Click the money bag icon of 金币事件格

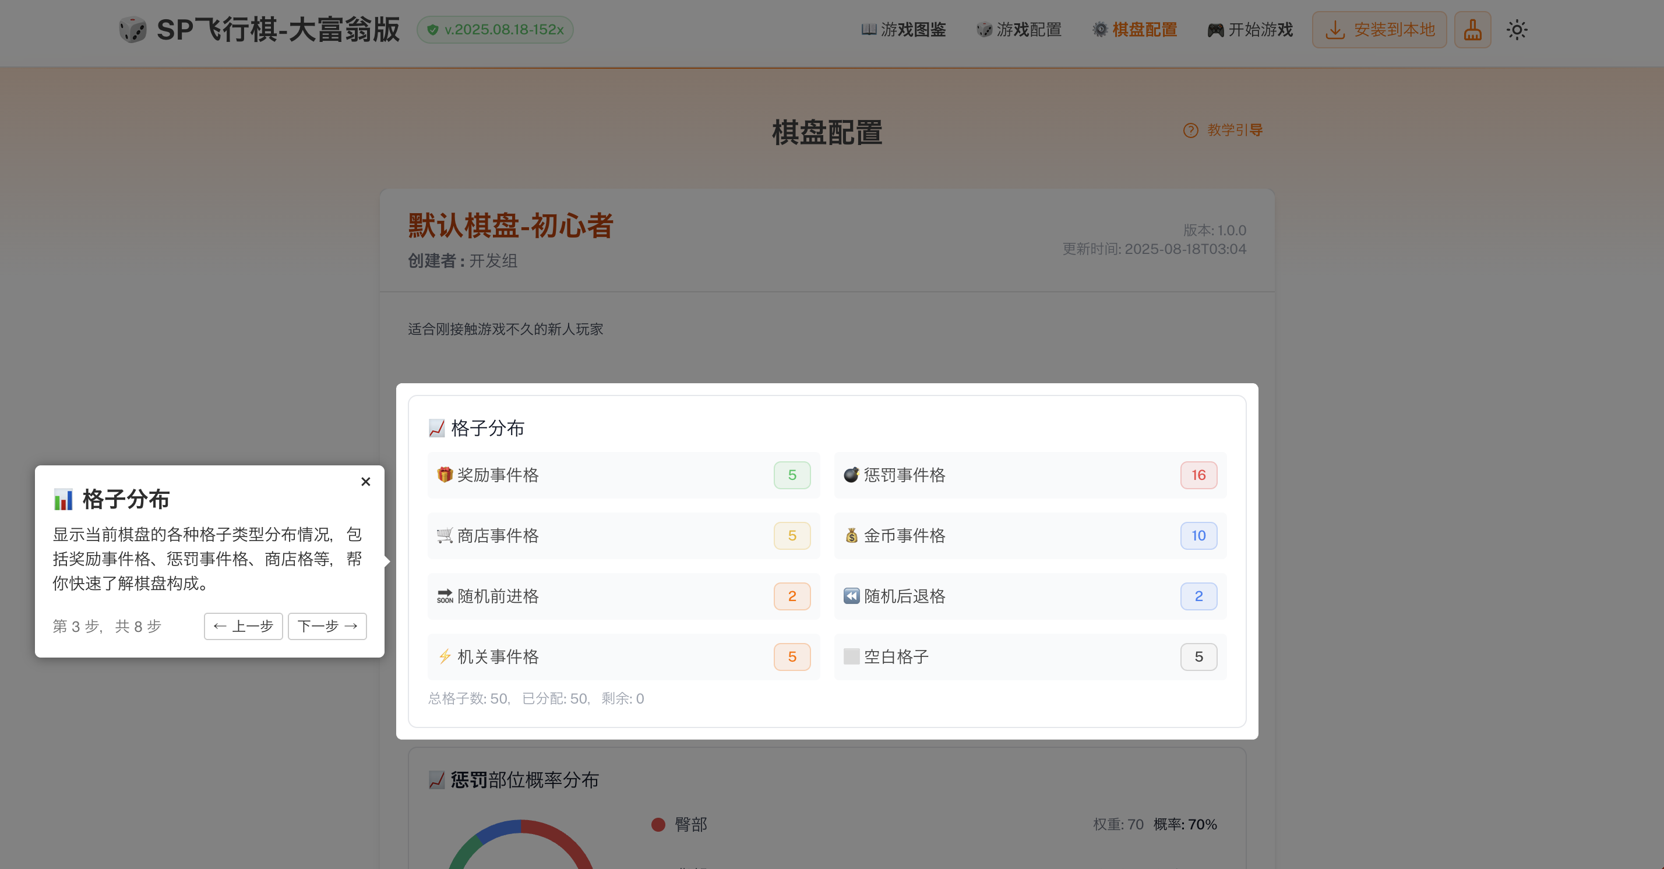click(x=851, y=535)
